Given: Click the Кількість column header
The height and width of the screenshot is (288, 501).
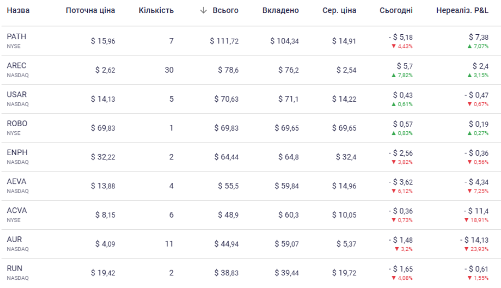Looking at the screenshot, I should tap(156, 11).
